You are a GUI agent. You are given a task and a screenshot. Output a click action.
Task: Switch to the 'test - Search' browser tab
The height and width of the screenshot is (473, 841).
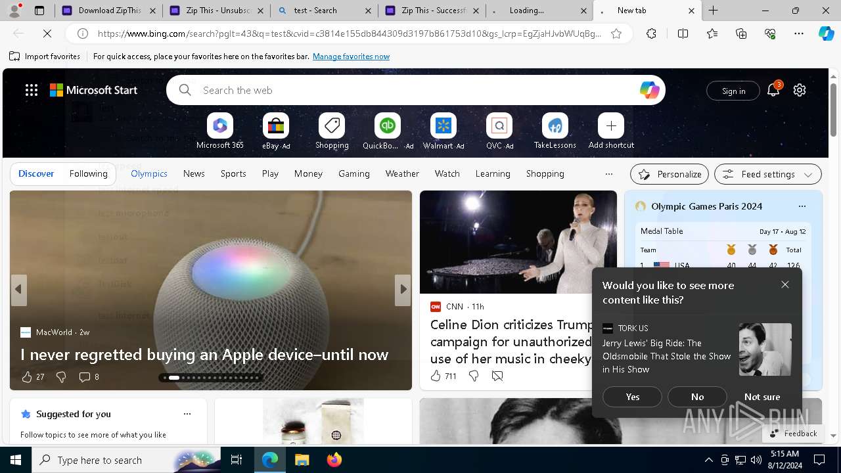click(x=324, y=11)
